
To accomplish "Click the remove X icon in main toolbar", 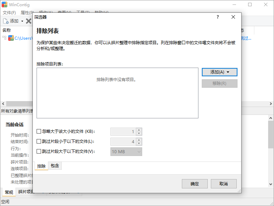I will pos(29,21).
